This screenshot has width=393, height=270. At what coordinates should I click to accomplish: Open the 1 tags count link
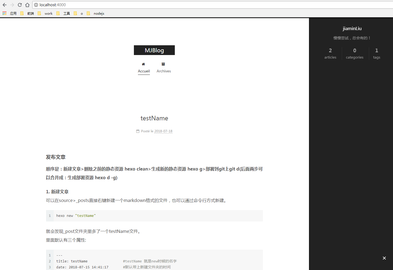point(376,53)
